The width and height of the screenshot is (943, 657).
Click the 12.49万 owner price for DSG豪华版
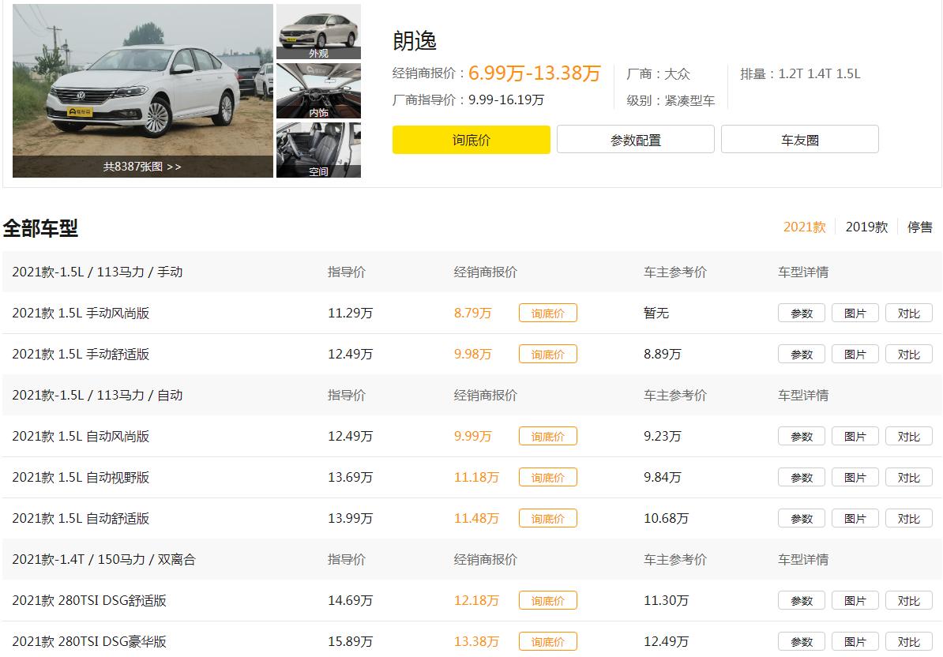coord(666,641)
